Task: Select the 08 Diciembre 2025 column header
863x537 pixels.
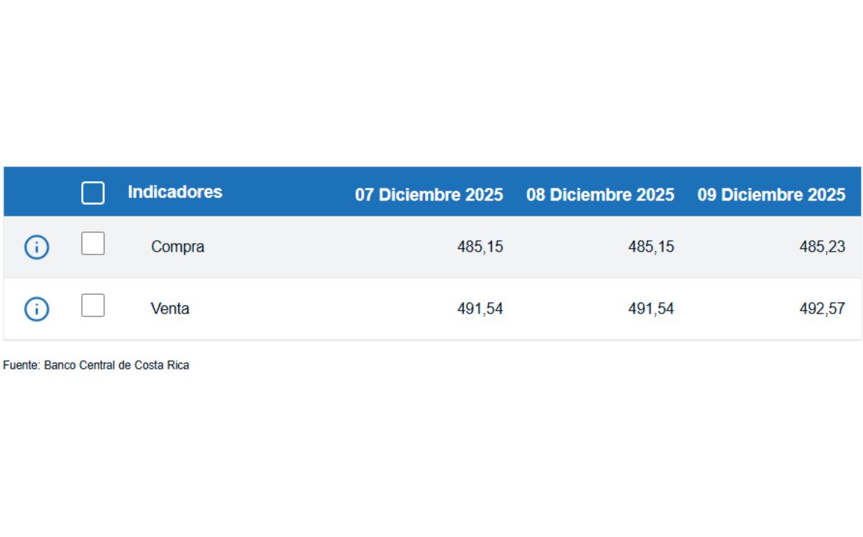Action: [601, 194]
